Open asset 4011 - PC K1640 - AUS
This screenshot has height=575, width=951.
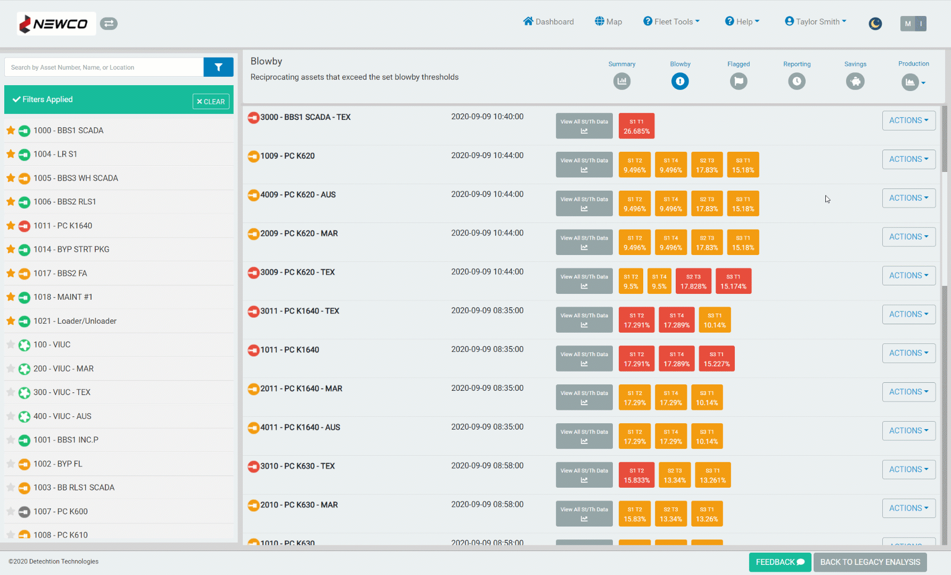click(300, 428)
